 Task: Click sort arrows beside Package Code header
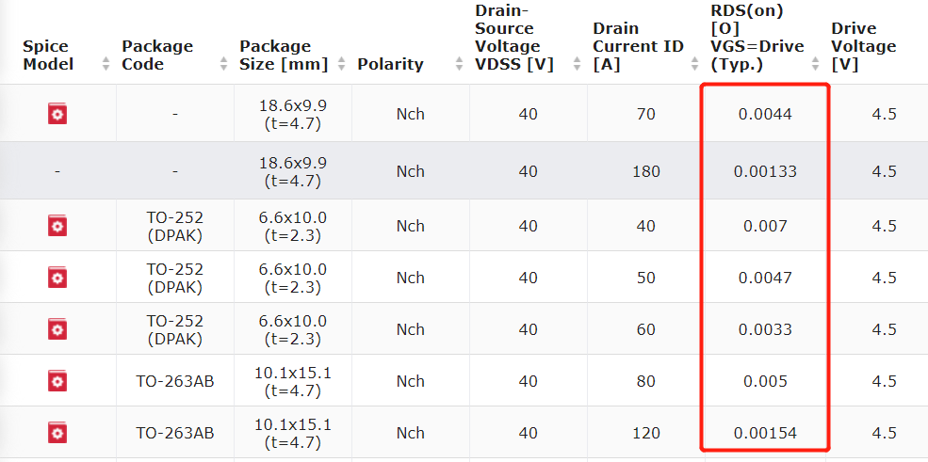click(223, 64)
